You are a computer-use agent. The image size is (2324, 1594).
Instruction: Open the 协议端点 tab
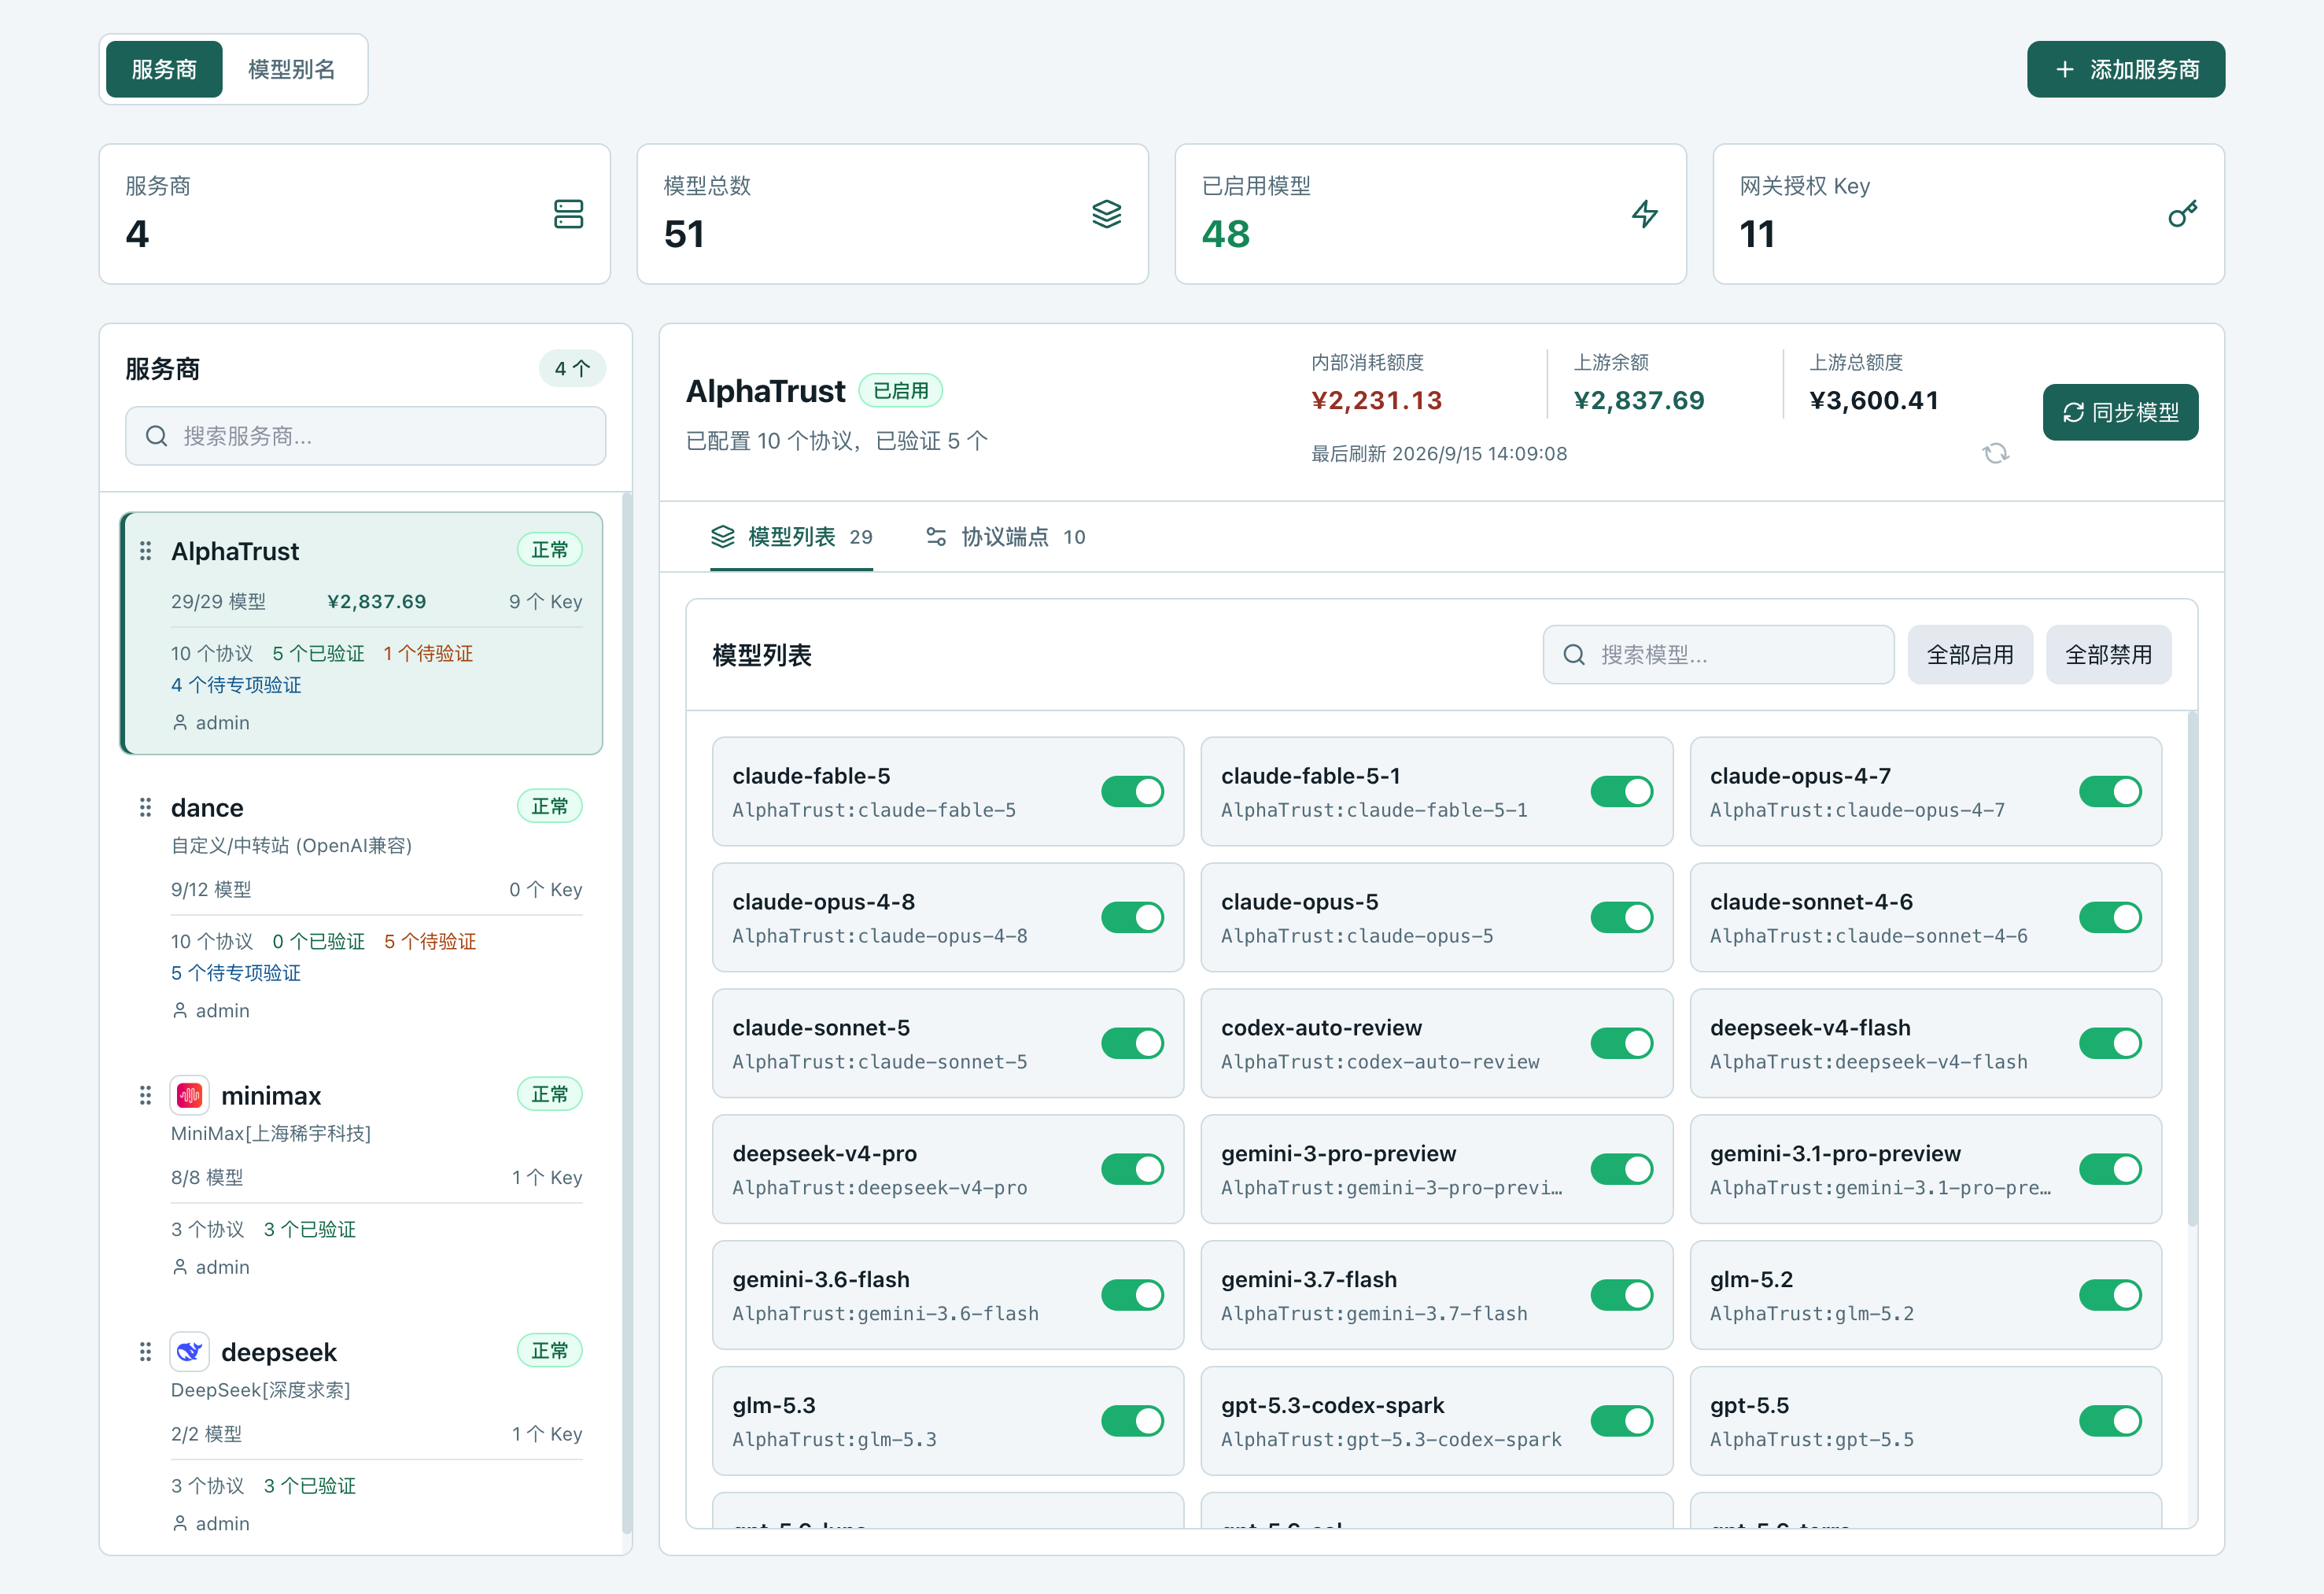(x=1005, y=537)
